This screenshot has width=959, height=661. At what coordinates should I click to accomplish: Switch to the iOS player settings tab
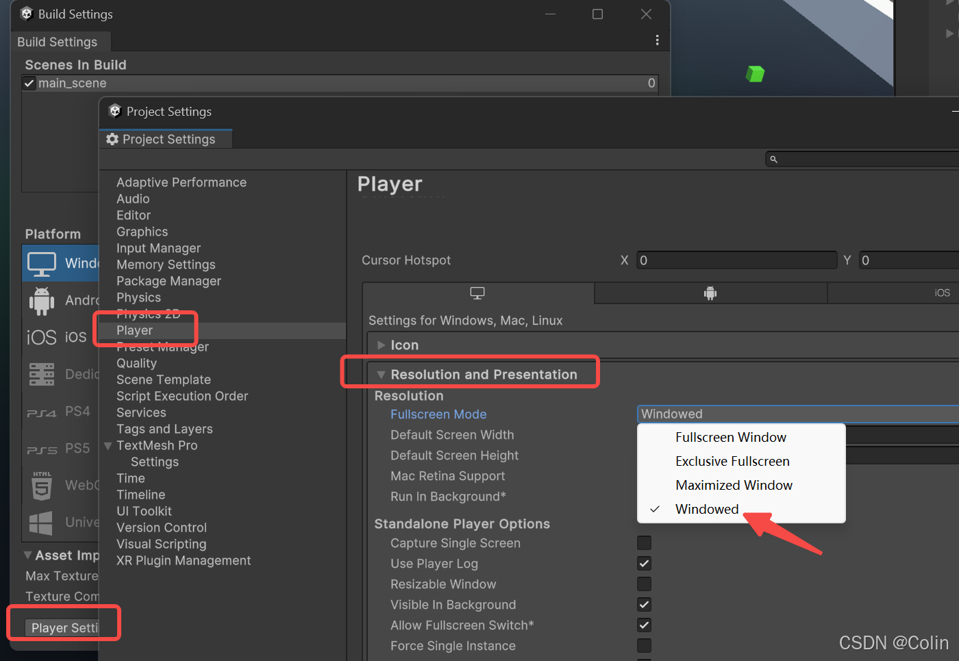(x=943, y=293)
